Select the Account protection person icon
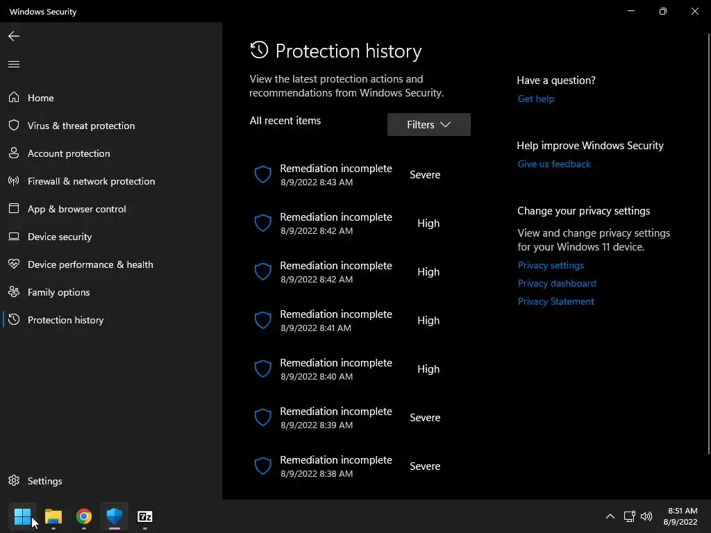Image resolution: width=711 pixels, height=533 pixels. tap(14, 153)
